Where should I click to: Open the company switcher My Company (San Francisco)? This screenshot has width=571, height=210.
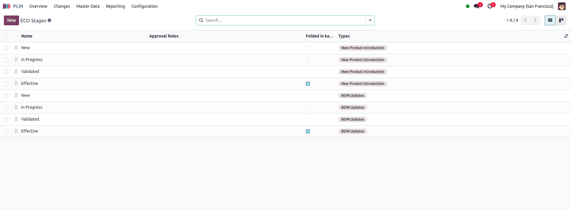[527, 6]
